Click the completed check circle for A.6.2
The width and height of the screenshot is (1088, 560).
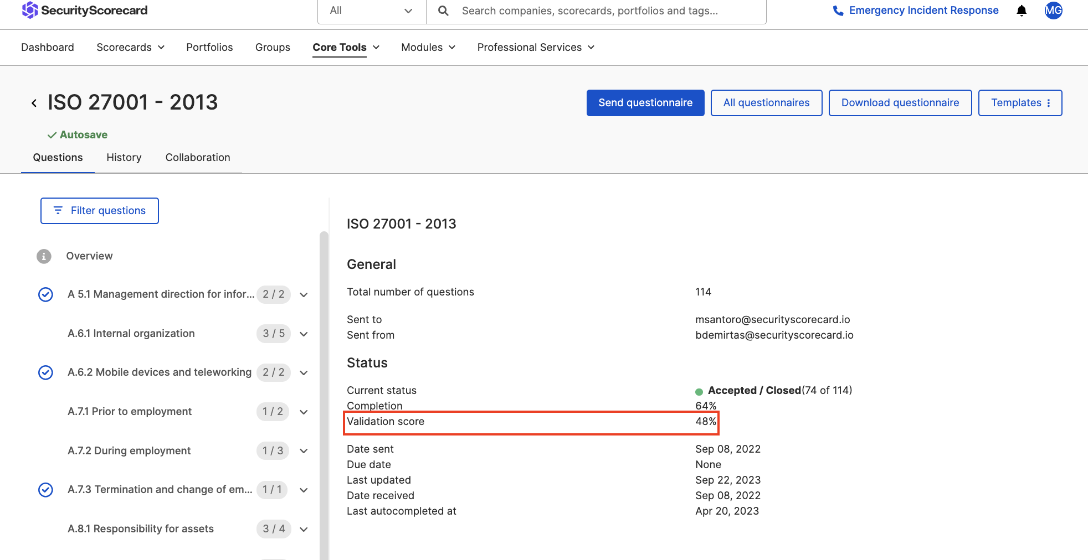45,372
